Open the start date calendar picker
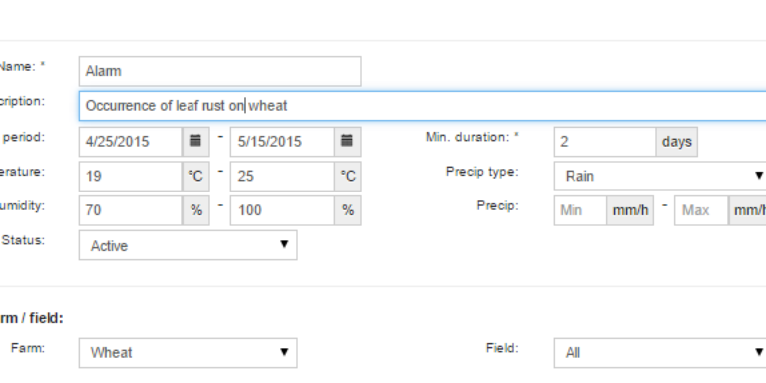 [x=195, y=142]
